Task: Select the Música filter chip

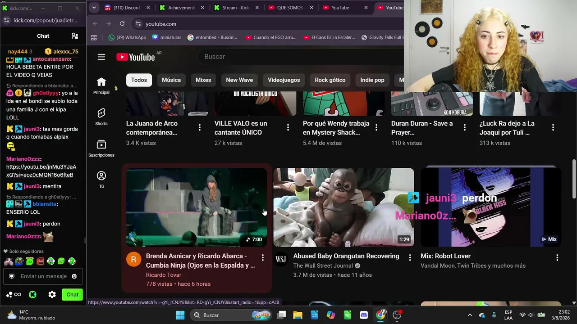Action: 171,80
